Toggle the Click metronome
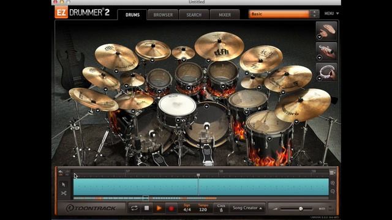 pyautogui.click(x=221, y=208)
